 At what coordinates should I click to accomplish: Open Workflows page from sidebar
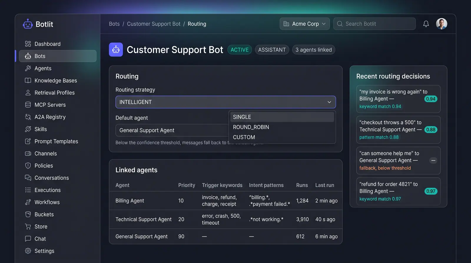[58, 202]
